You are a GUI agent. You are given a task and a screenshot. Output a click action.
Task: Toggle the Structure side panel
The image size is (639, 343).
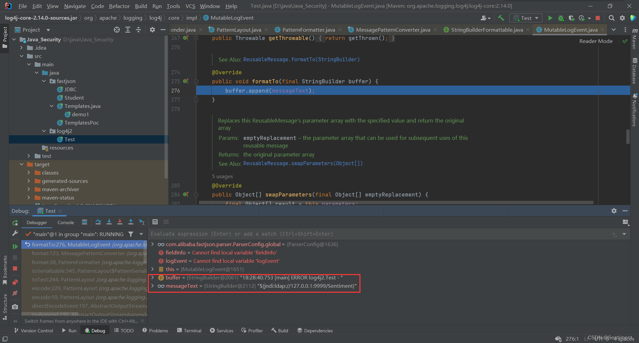tap(5, 307)
